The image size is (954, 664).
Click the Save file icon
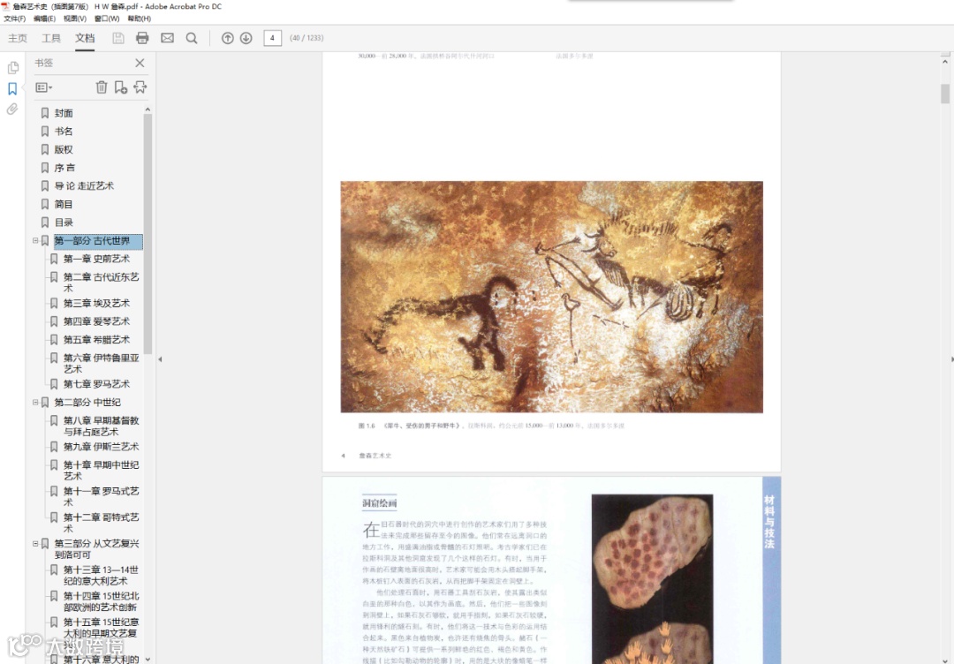118,38
